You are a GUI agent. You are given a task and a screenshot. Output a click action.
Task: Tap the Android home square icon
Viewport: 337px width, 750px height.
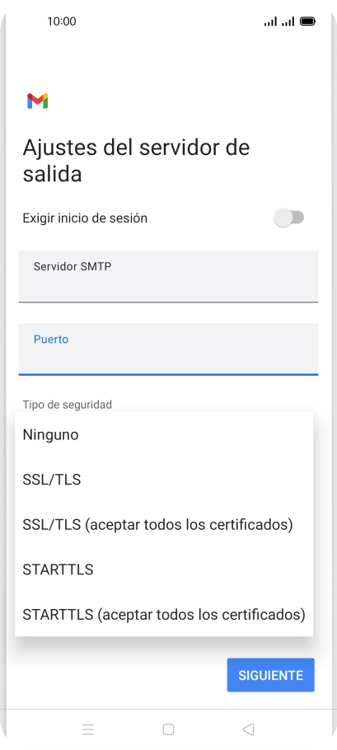pyautogui.click(x=168, y=729)
